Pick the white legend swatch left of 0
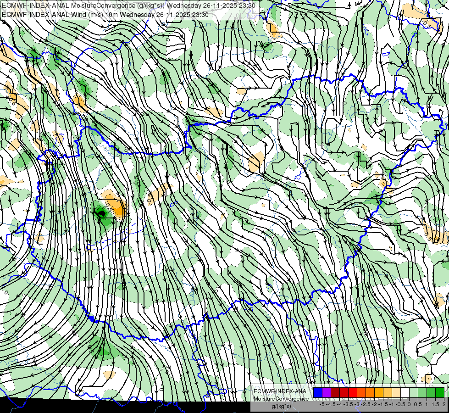449x413 pixels. click(x=405, y=392)
